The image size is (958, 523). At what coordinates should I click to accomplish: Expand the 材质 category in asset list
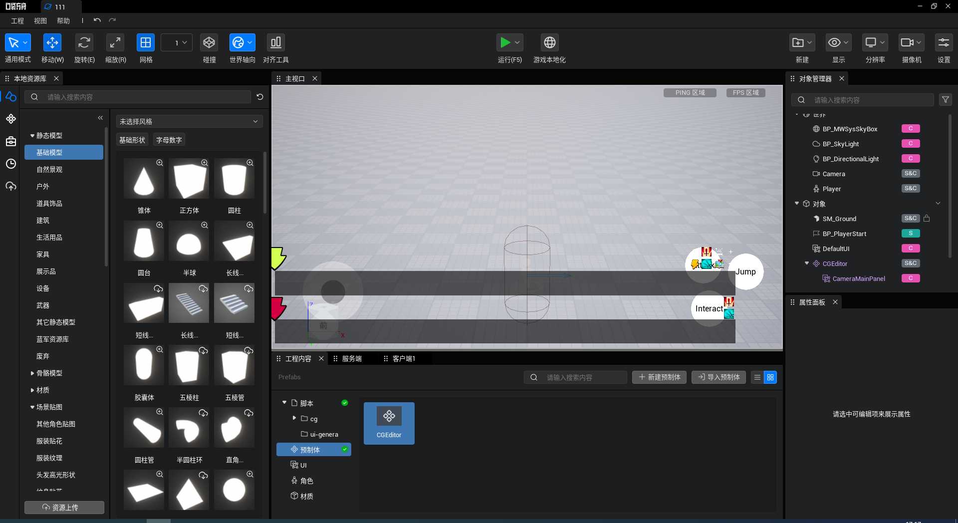coord(32,390)
